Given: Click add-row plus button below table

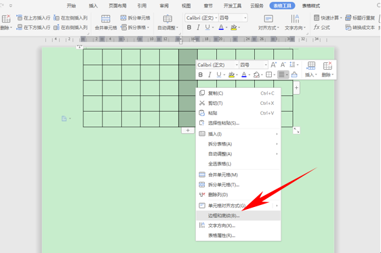Looking at the screenshot, I should tap(188, 131).
